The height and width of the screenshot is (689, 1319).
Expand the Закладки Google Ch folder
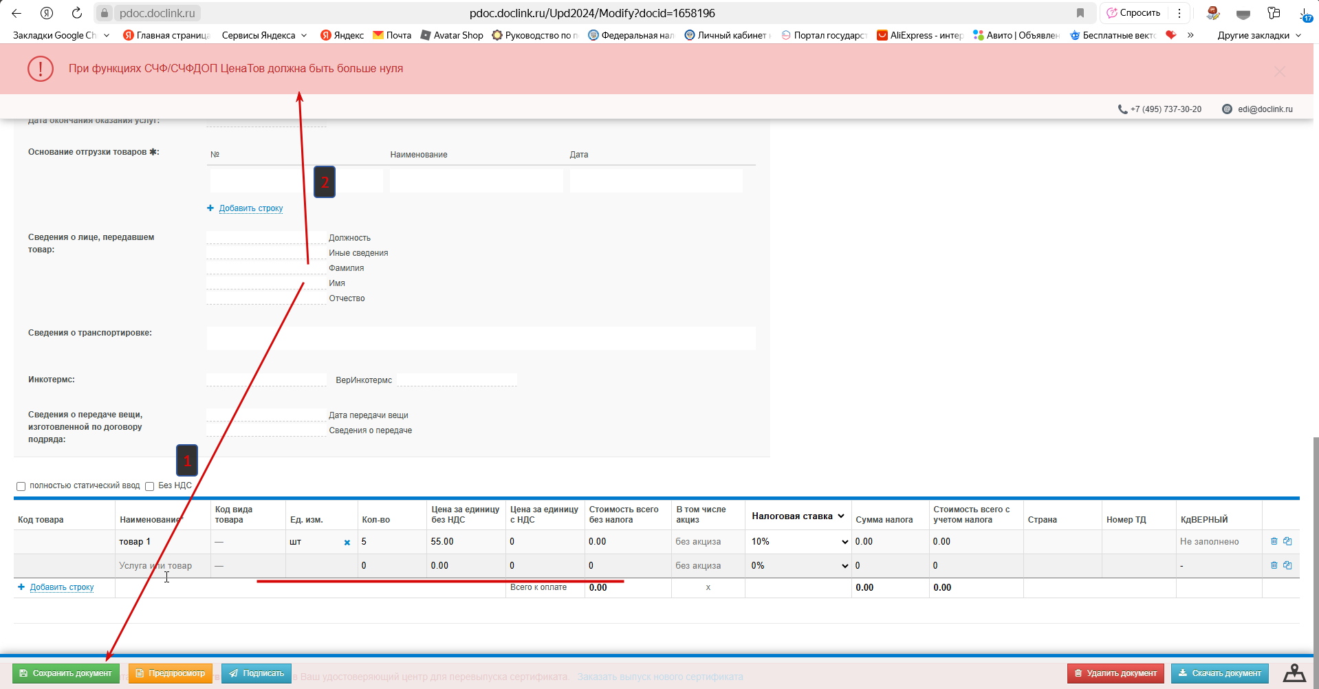(x=61, y=35)
